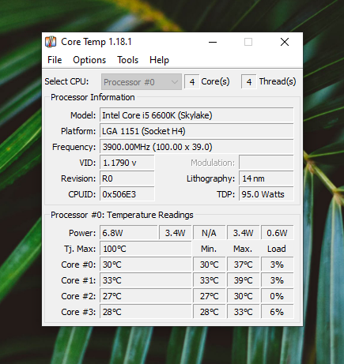The image size is (344, 364).
Task: Click the Processor Information group heading
Action: tap(93, 97)
